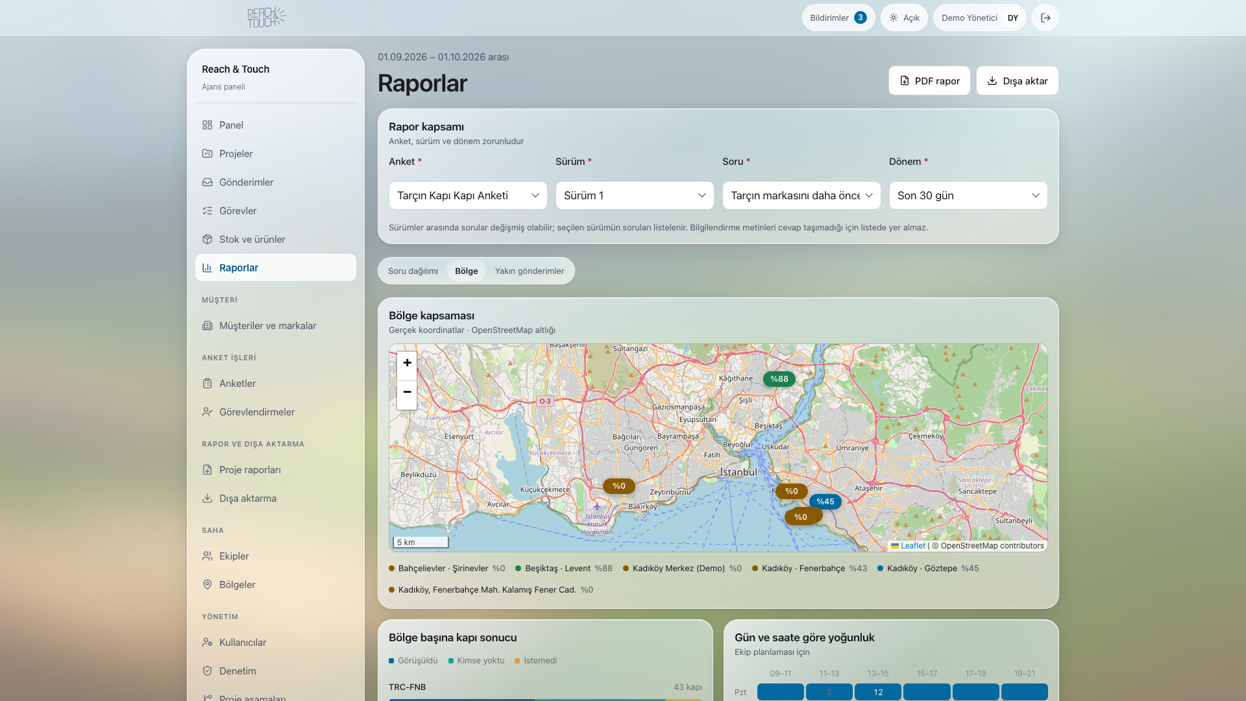Open Kullanıcılar sidebar item
Screen dimensions: 1246x701
276,642
